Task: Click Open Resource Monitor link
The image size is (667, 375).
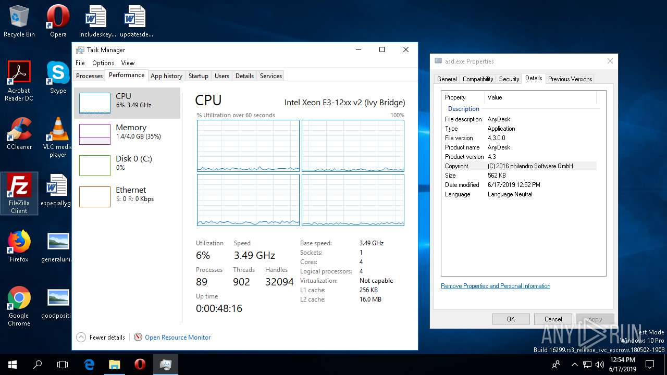Action: click(178, 337)
